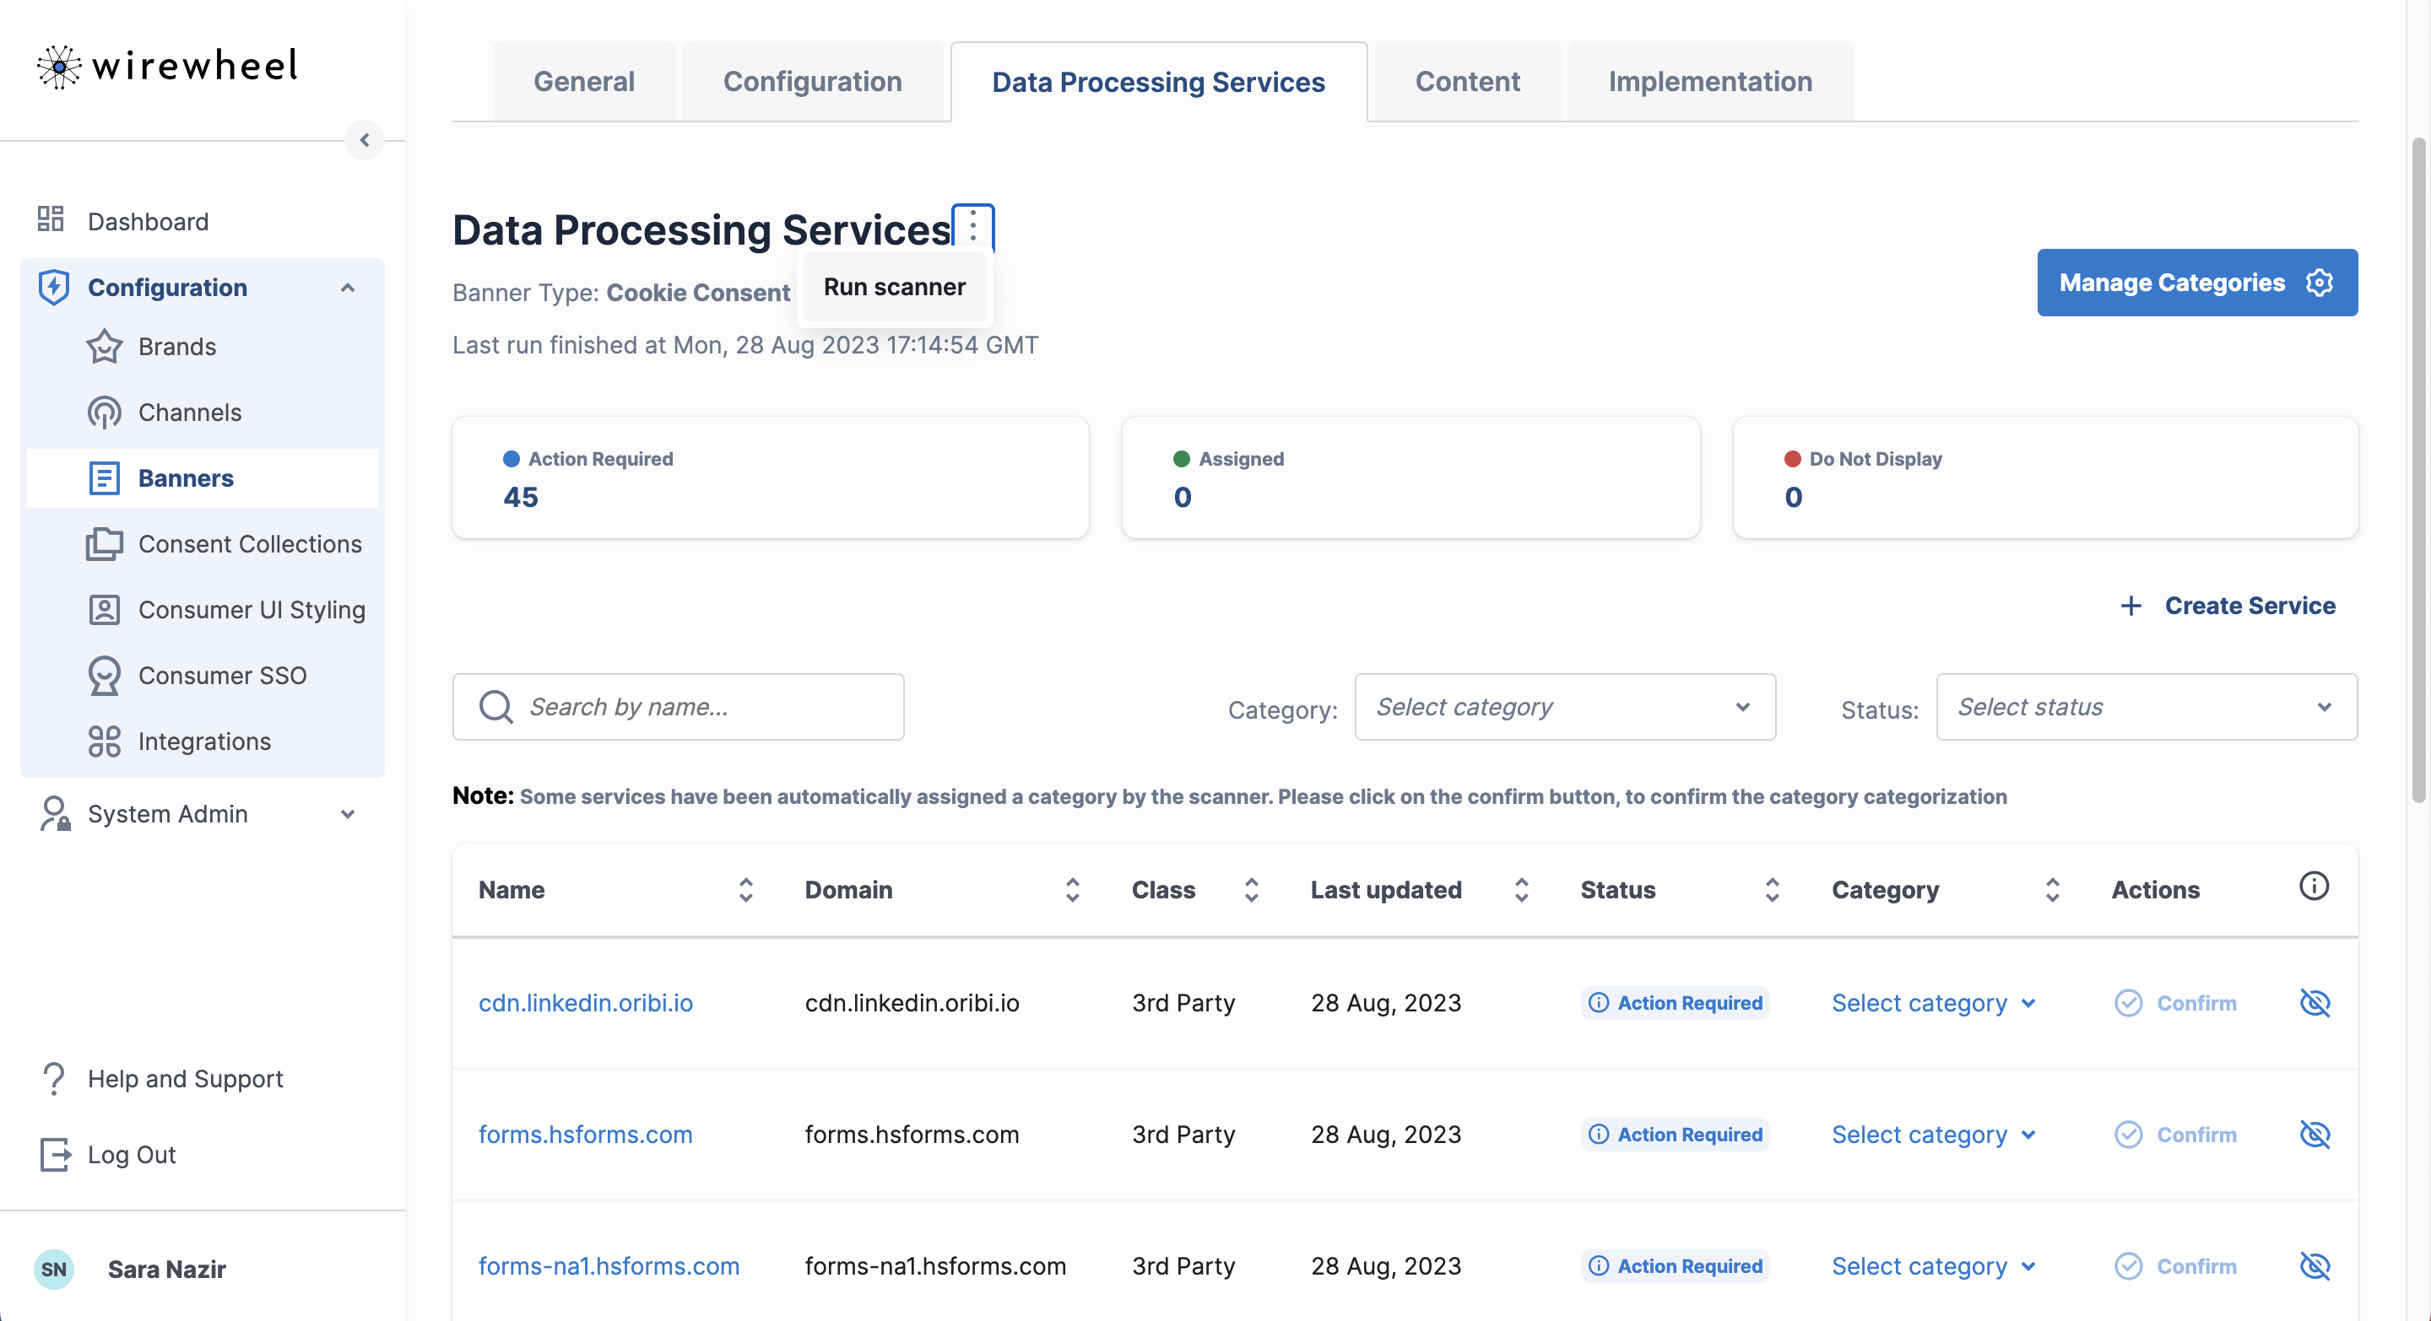Select Run scanner from the popup menu

[894, 287]
